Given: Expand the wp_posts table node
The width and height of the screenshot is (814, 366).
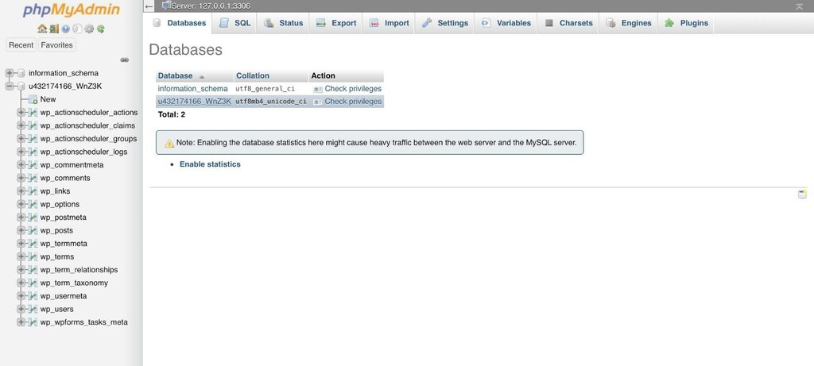Looking at the screenshot, I should [21, 230].
